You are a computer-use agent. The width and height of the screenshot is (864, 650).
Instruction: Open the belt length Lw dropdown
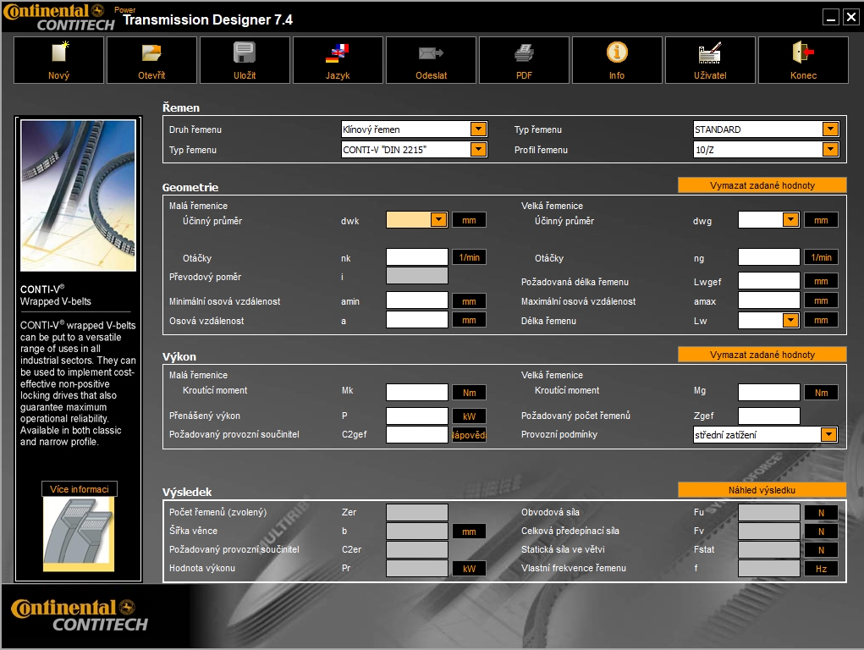pyautogui.click(x=790, y=321)
